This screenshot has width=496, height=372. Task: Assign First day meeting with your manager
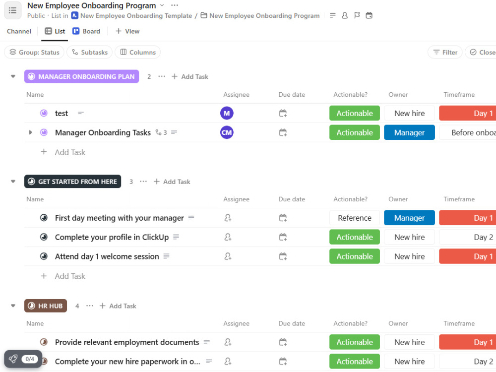[x=228, y=218]
